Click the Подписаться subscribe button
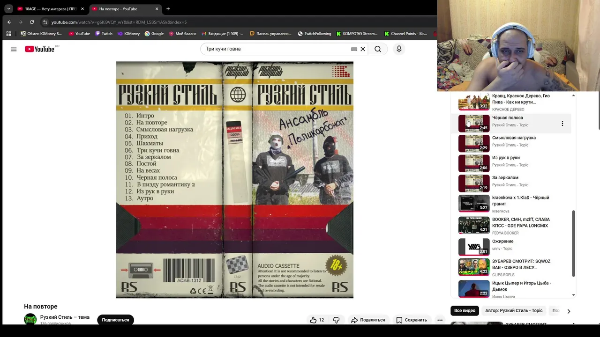Image resolution: width=600 pixels, height=337 pixels. (x=115, y=320)
